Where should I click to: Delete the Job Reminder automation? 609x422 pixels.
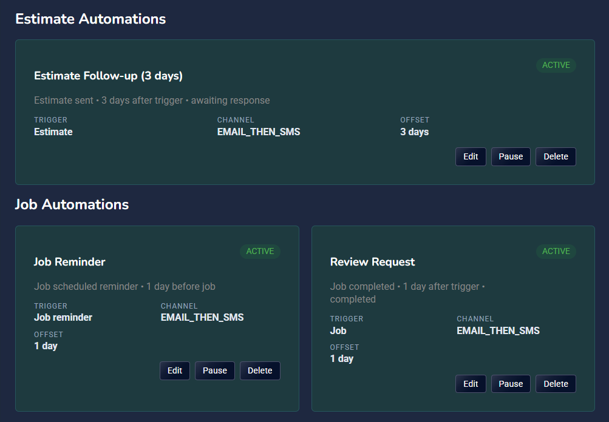pos(260,371)
